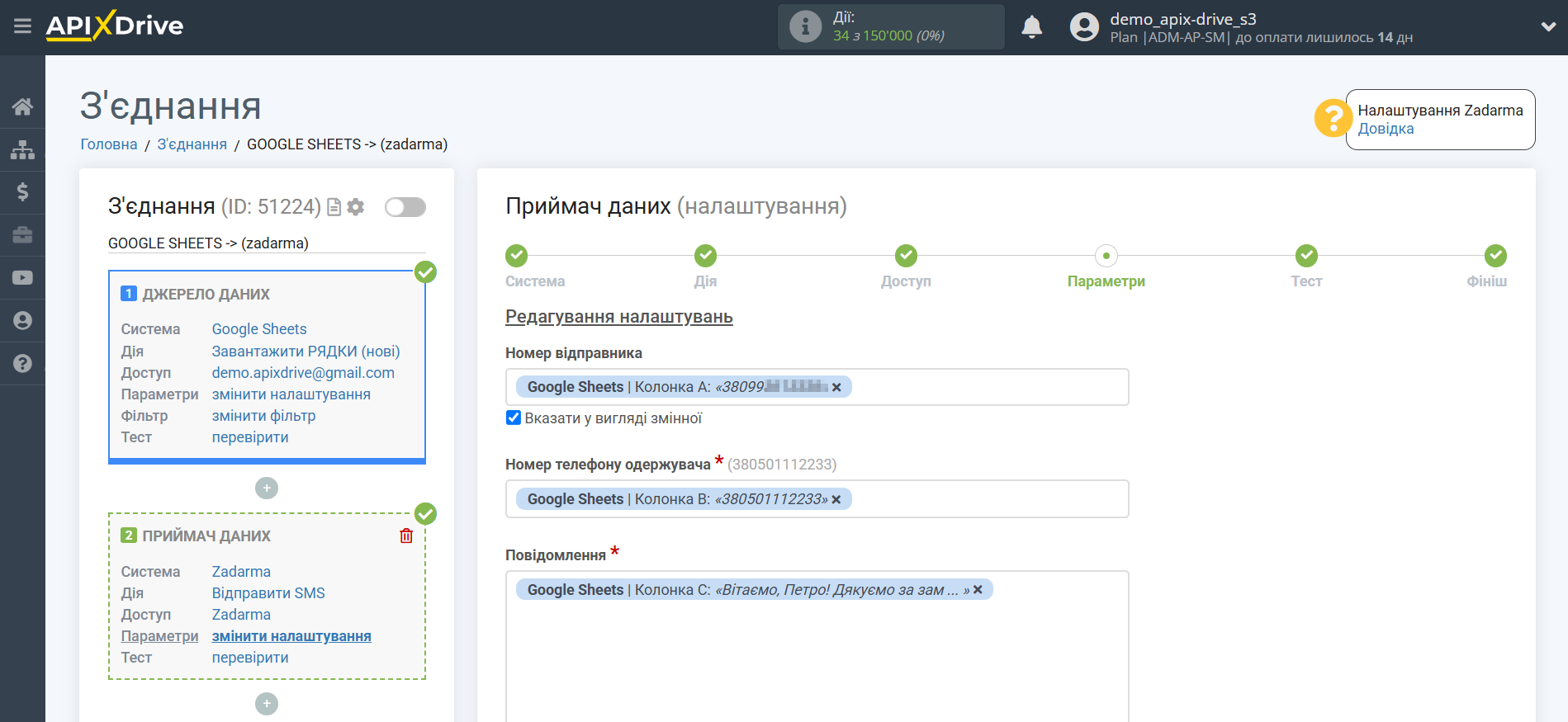Go to the Тест step
The height and width of the screenshot is (722, 1568).
(1306, 256)
